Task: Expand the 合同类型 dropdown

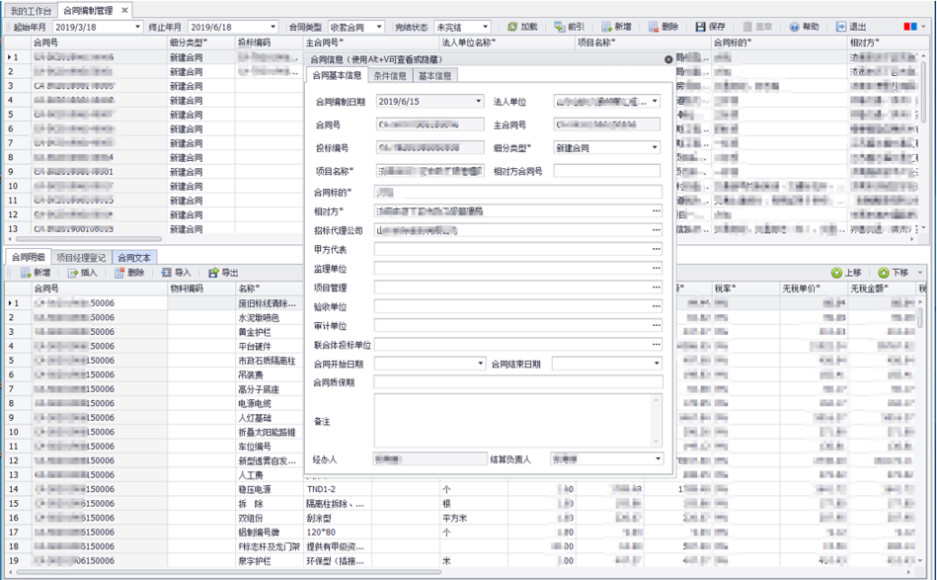Action: (x=378, y=27)
